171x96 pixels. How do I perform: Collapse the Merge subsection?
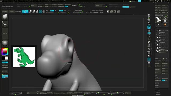coord(157,77)
